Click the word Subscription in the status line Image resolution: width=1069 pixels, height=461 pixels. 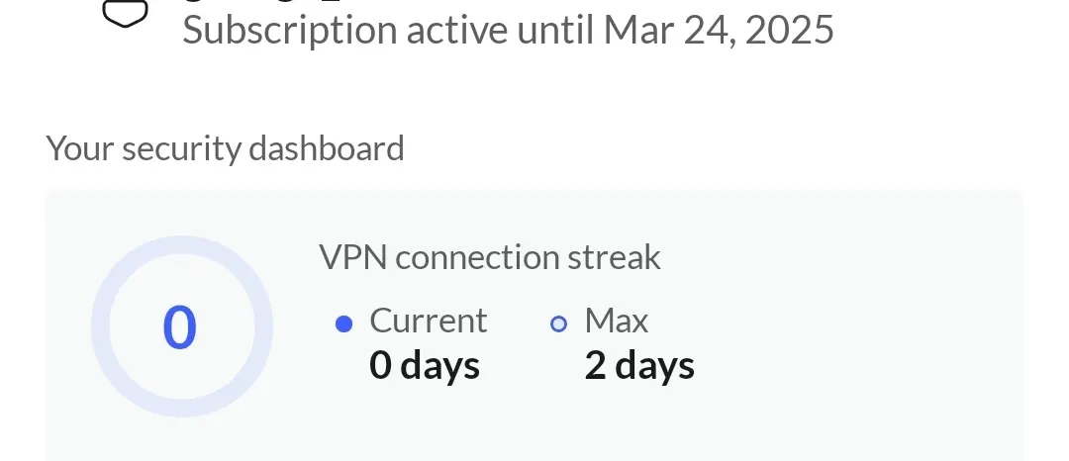point(290,32)
